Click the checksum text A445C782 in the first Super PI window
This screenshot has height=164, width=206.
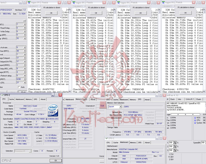pyautogui.click(x=48, y=89)
